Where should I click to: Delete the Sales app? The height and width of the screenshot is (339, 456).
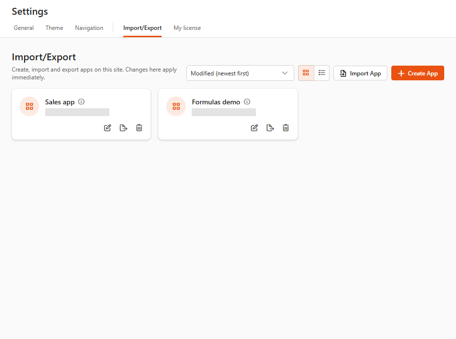click(139, 128)
